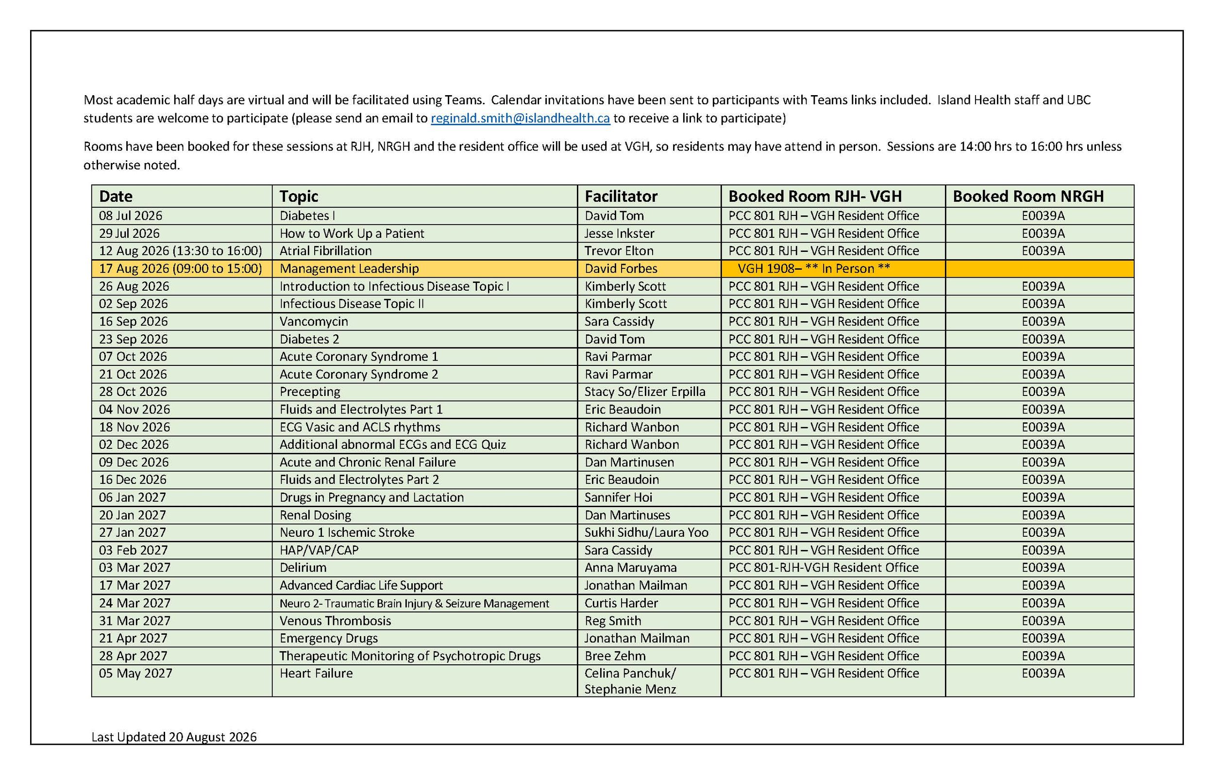Image resolution: width=1214 pixels, height=775 pixels.
Task: Click the Sukhi Sidhu/Laura Yoo cell
Action: (649, 533)
